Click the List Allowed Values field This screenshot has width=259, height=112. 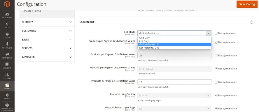tap(174, 69)
